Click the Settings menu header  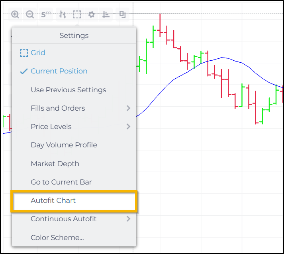(74, 36)
